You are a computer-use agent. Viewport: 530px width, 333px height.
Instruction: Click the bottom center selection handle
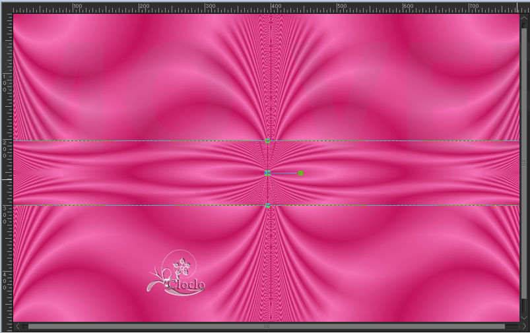[x=267, y=206]
